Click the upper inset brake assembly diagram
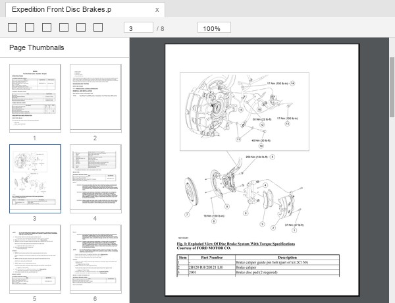The image size is (395, 303). [x=244, y=112]
